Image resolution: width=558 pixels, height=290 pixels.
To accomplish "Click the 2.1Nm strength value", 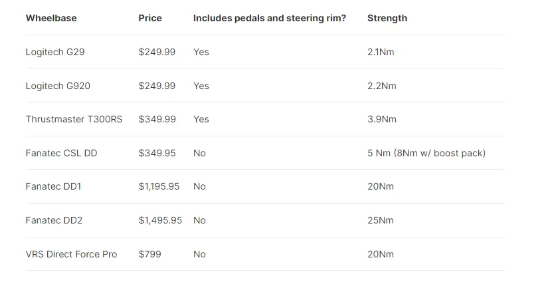I will 381,52.
